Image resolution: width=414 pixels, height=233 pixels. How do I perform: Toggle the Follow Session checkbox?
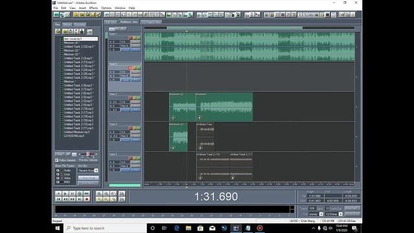[57, 160]
